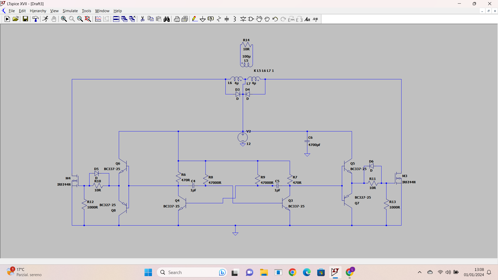
Task: Open the Simulate menu
Action: (x=70, y=11)
